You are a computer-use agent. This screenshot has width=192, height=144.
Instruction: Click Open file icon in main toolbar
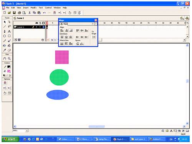coord(9,13)
